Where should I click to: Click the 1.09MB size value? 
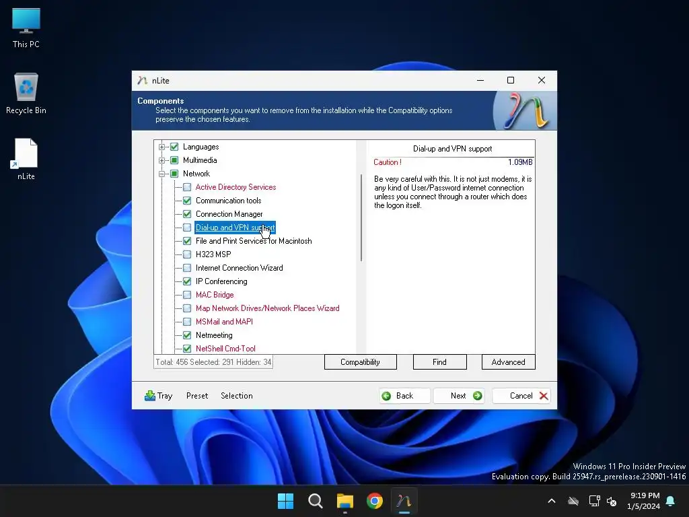520,162
